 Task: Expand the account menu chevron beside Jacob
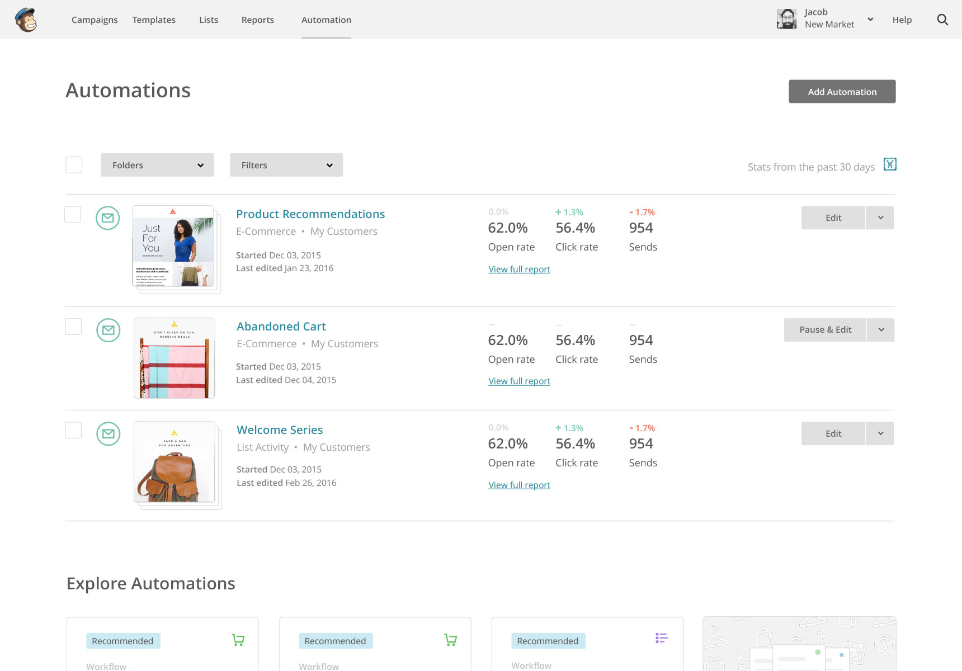click(x=870, y=20)
